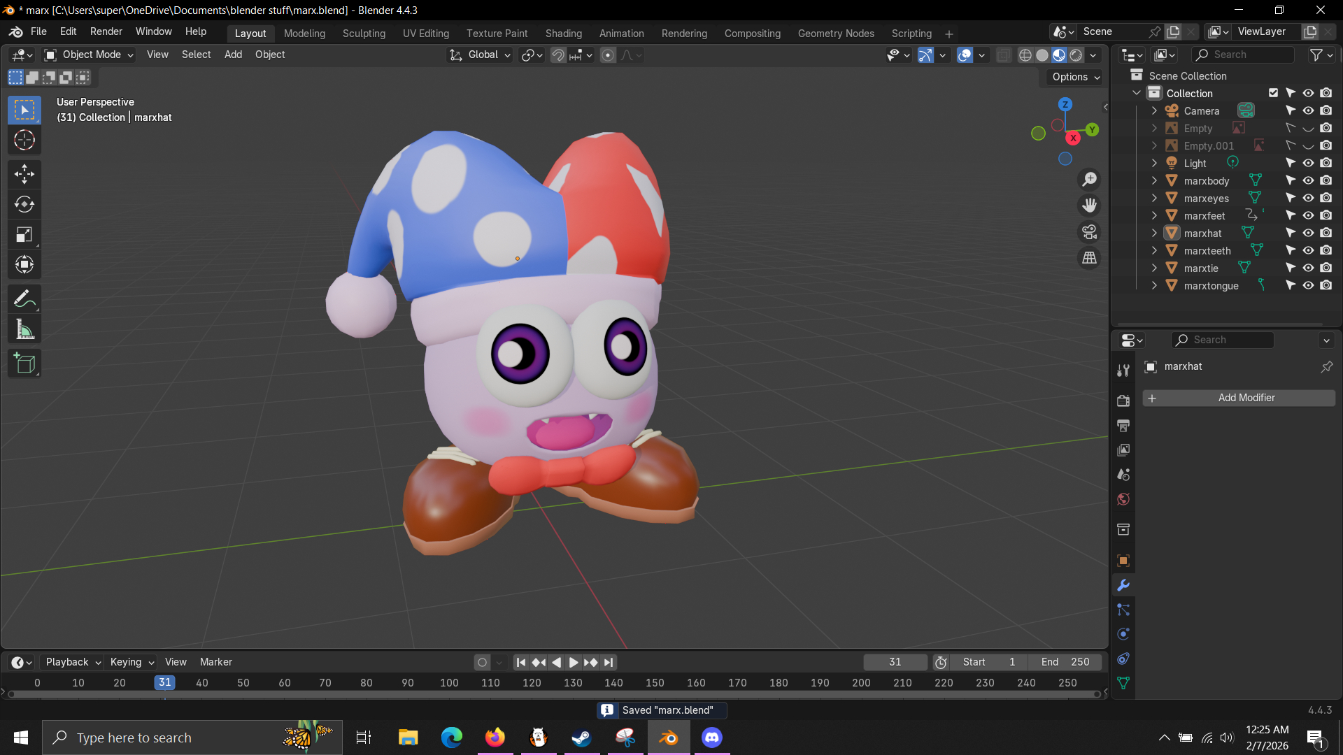The image size is (1343, 755).
Task: Hide marxbody in viewport via eye icon
Action: click(x=1308, y=180)
